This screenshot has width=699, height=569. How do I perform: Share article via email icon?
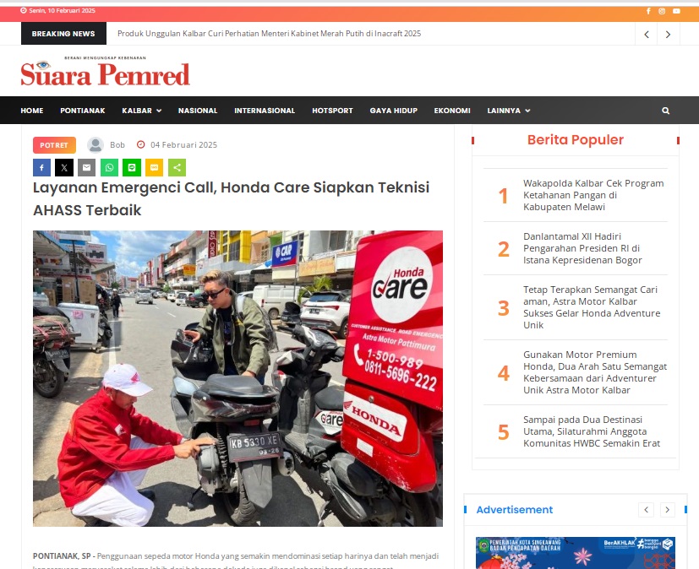(x=87, y=168)
